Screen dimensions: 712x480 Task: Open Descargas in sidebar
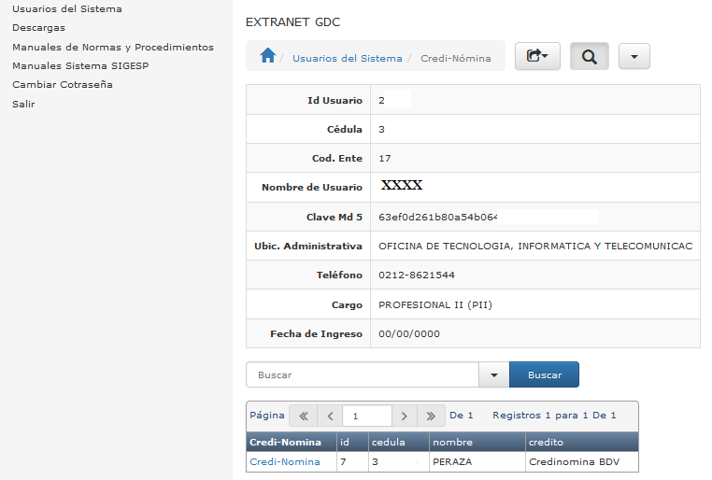38,28
